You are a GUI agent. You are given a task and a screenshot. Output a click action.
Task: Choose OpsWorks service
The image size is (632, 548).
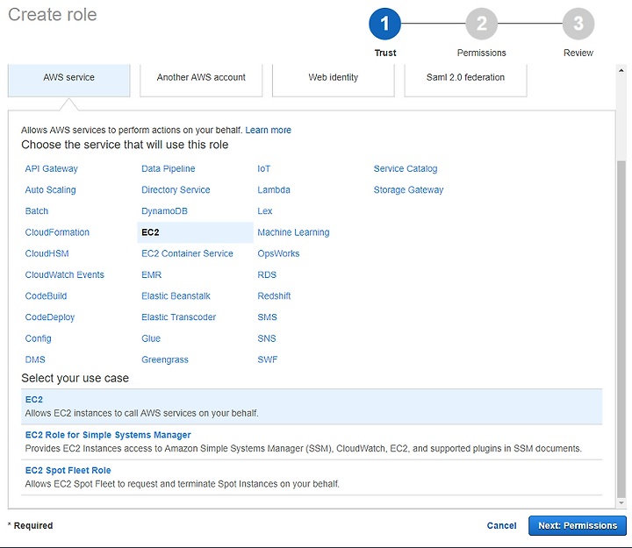(x=278, y=253)
